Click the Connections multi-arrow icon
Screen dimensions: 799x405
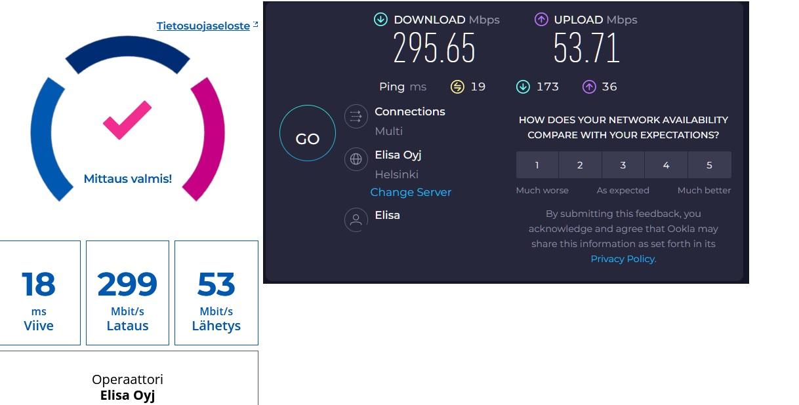[x=356, y=117]
